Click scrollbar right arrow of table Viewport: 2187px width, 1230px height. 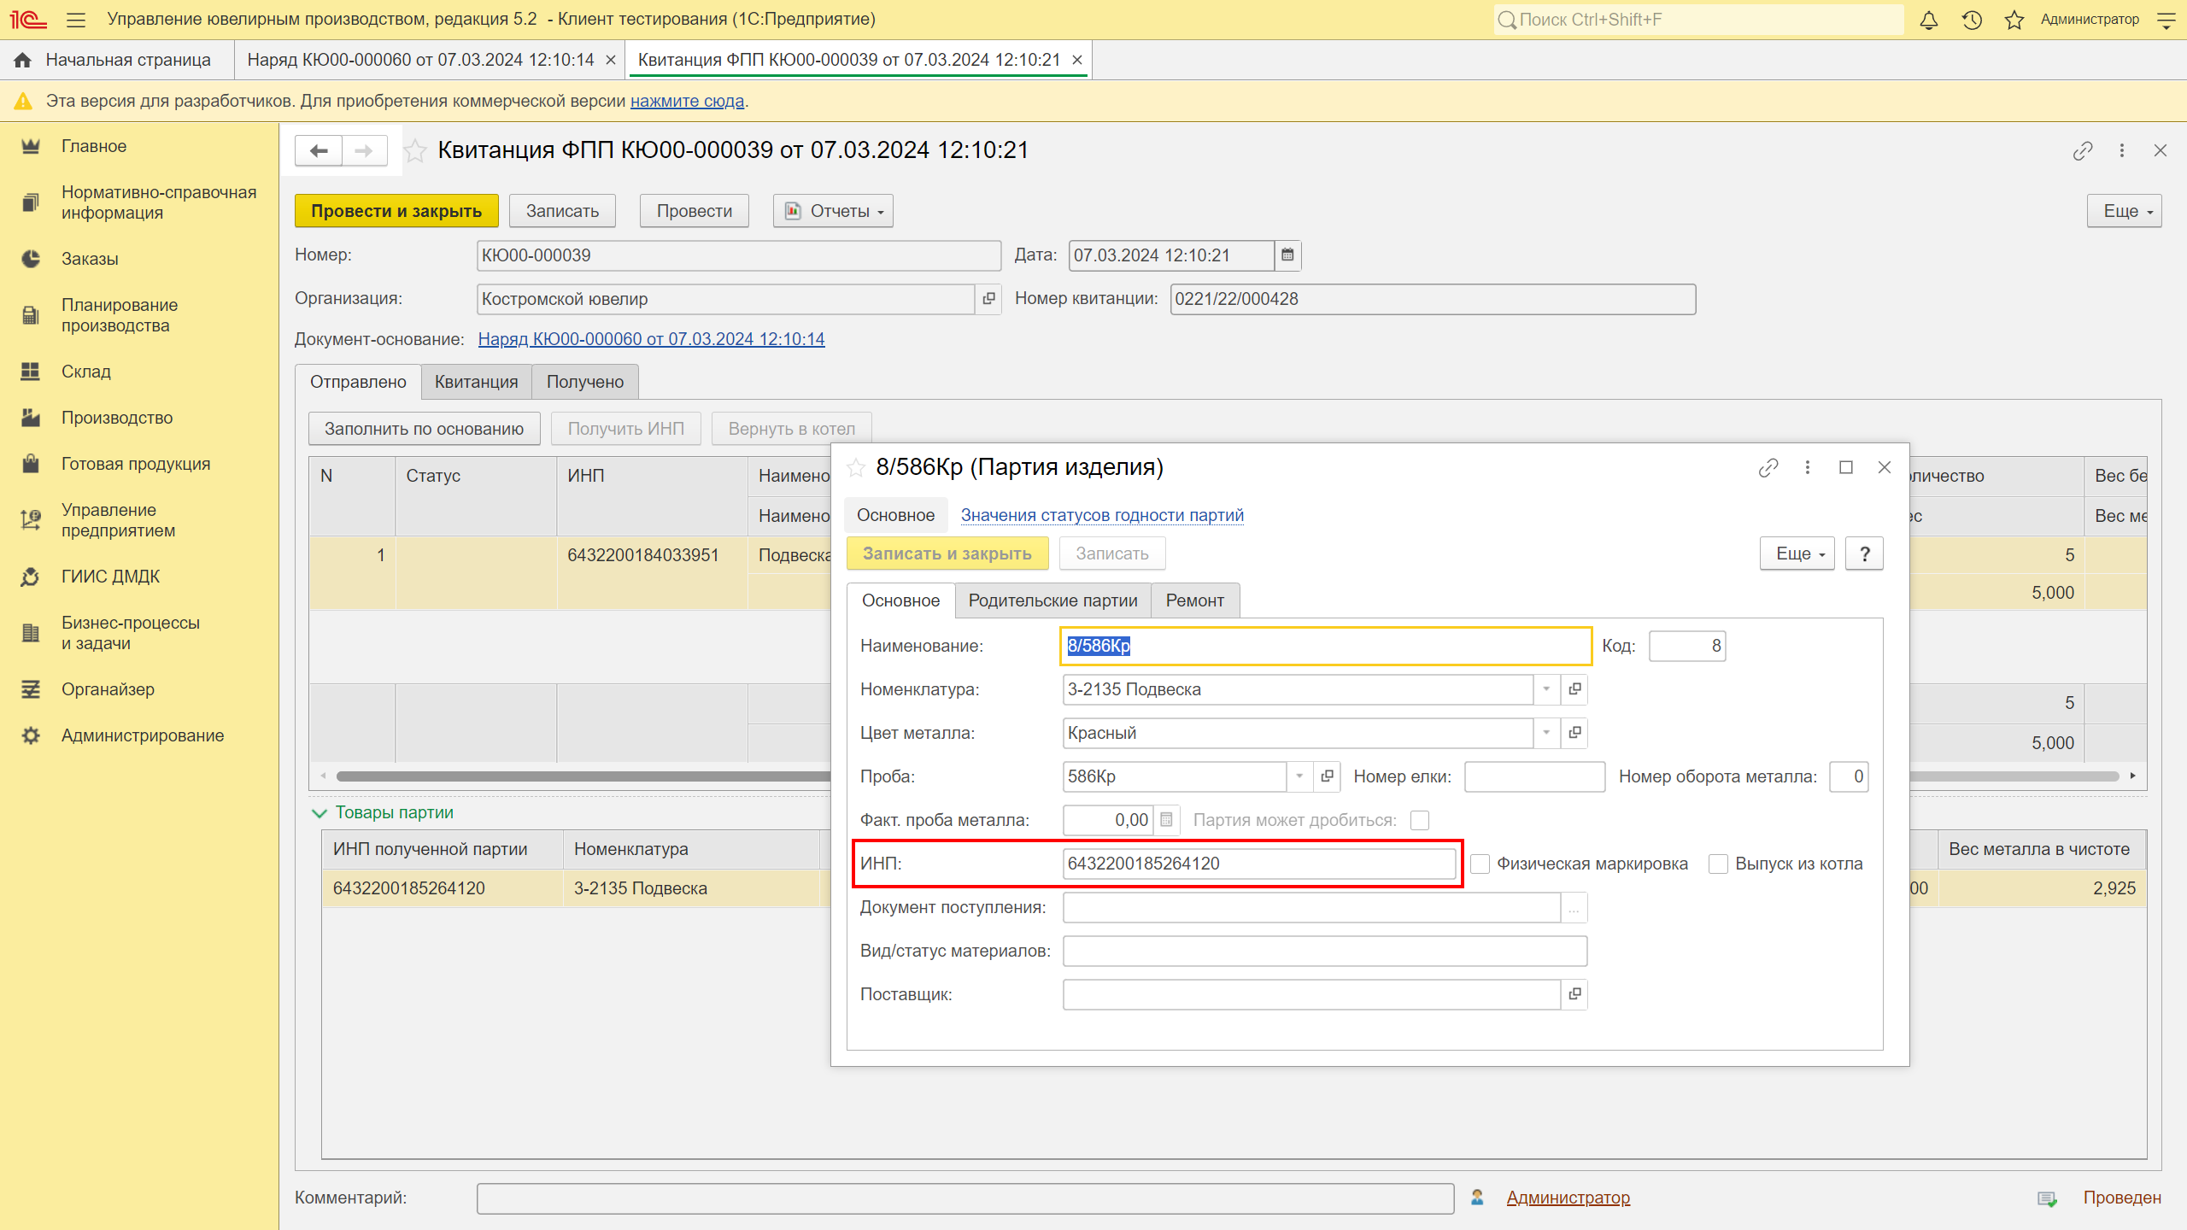tap(2132, 776)
